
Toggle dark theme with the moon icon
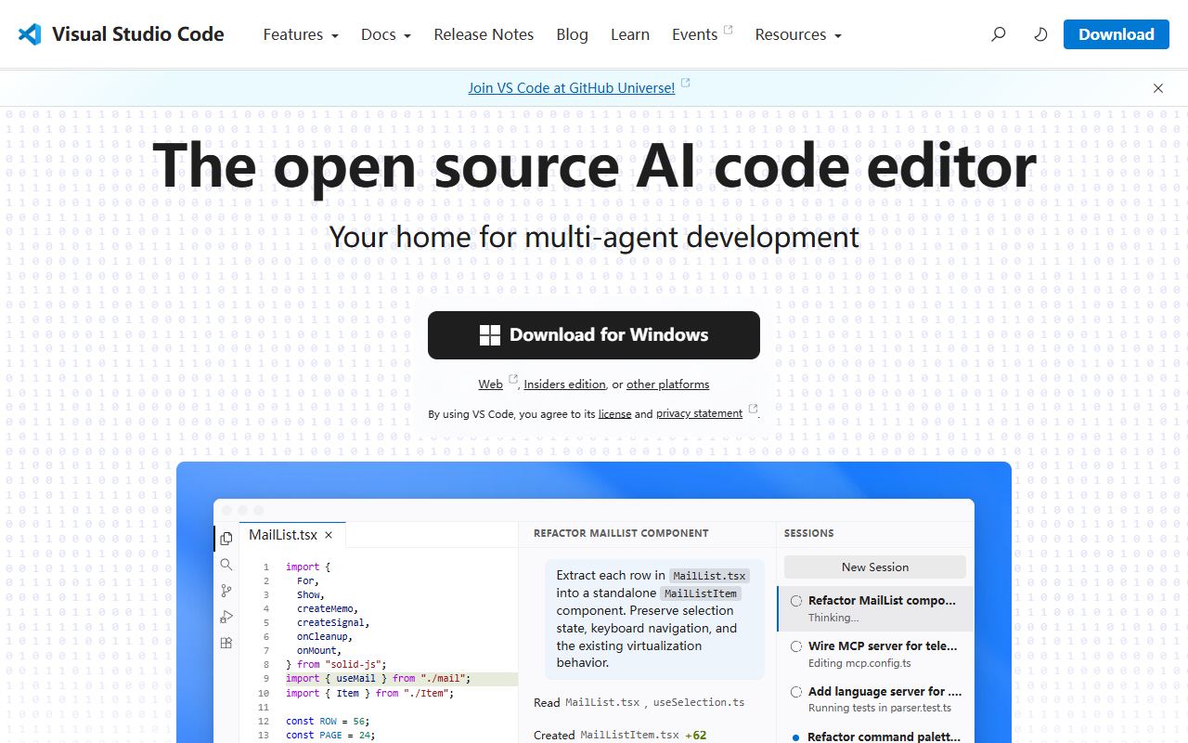(1040, 34)
